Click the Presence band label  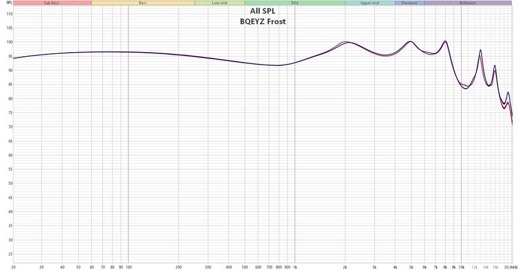tap(410, 3)
